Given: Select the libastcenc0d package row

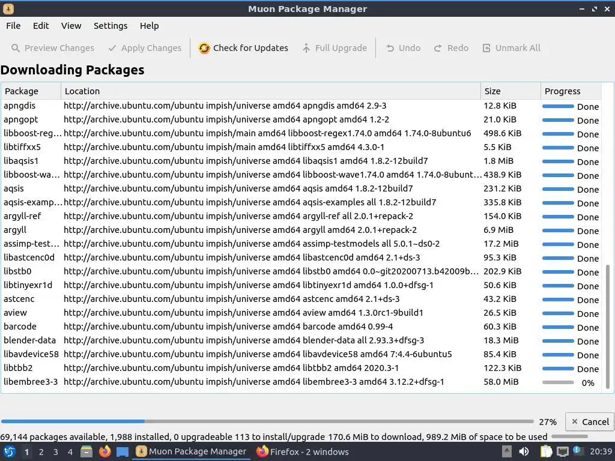Looking at the screenshot, I should [301, 258].
